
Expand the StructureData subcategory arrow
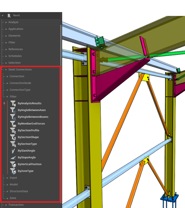[7, 192]
